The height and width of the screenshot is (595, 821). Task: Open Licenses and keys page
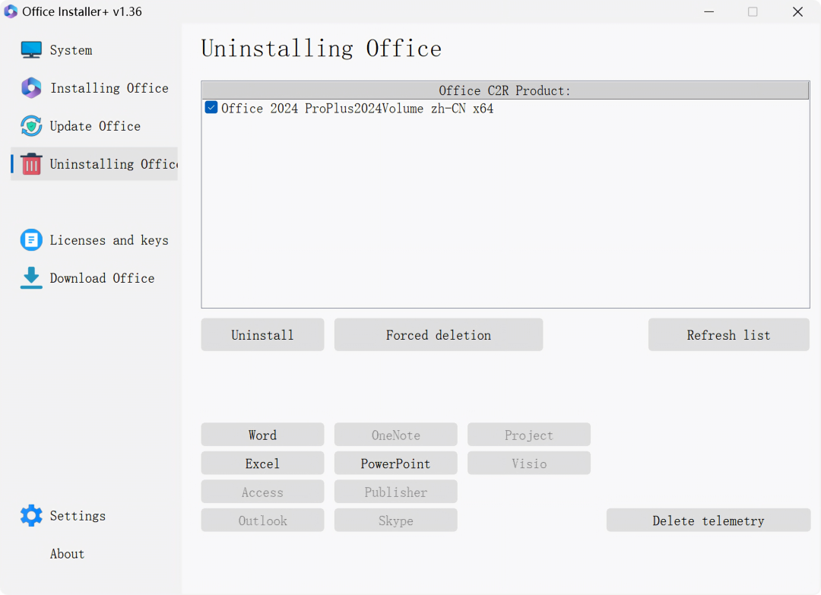click(x=94, y=240)
